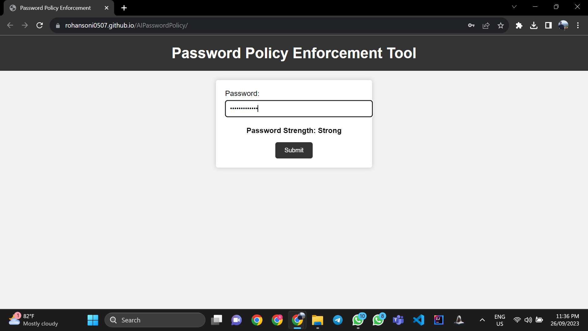This screenshot has width=588, height=331.
Task: Click the saved passwords key icon
Action: [x=471, y=25]
